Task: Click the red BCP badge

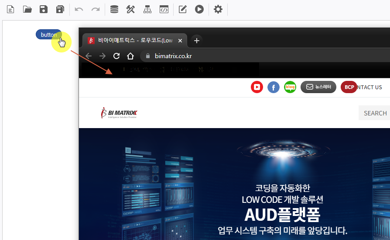Action: (x=349, y=87)
